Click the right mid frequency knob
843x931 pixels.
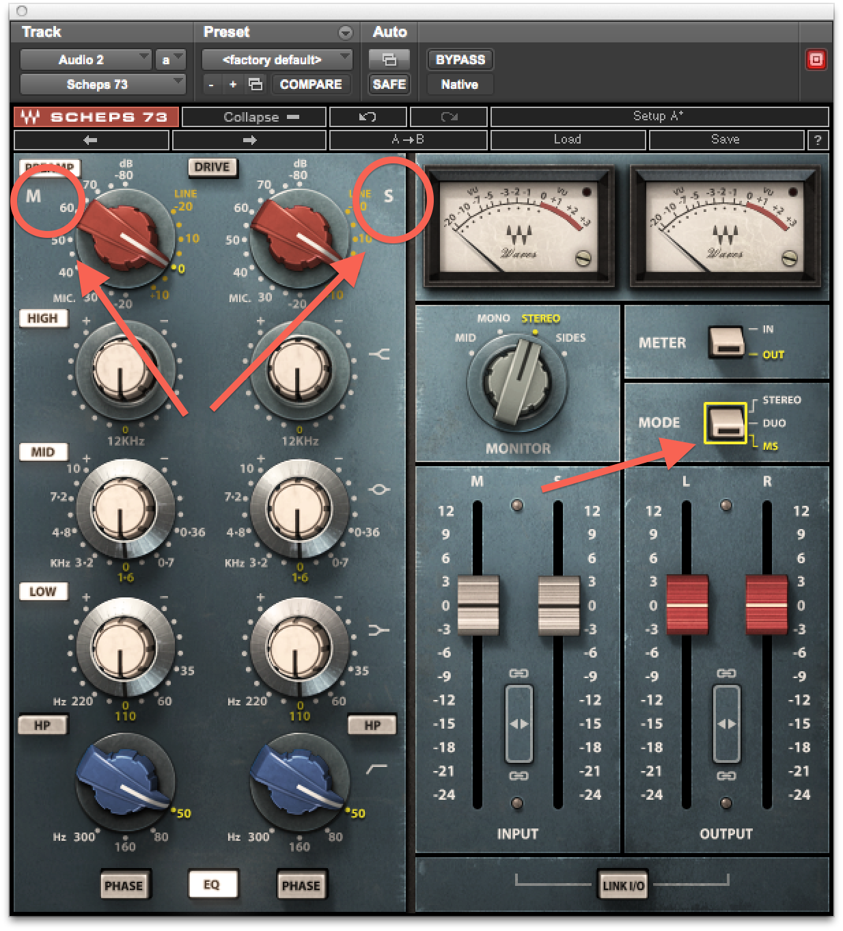click(299, 509)
